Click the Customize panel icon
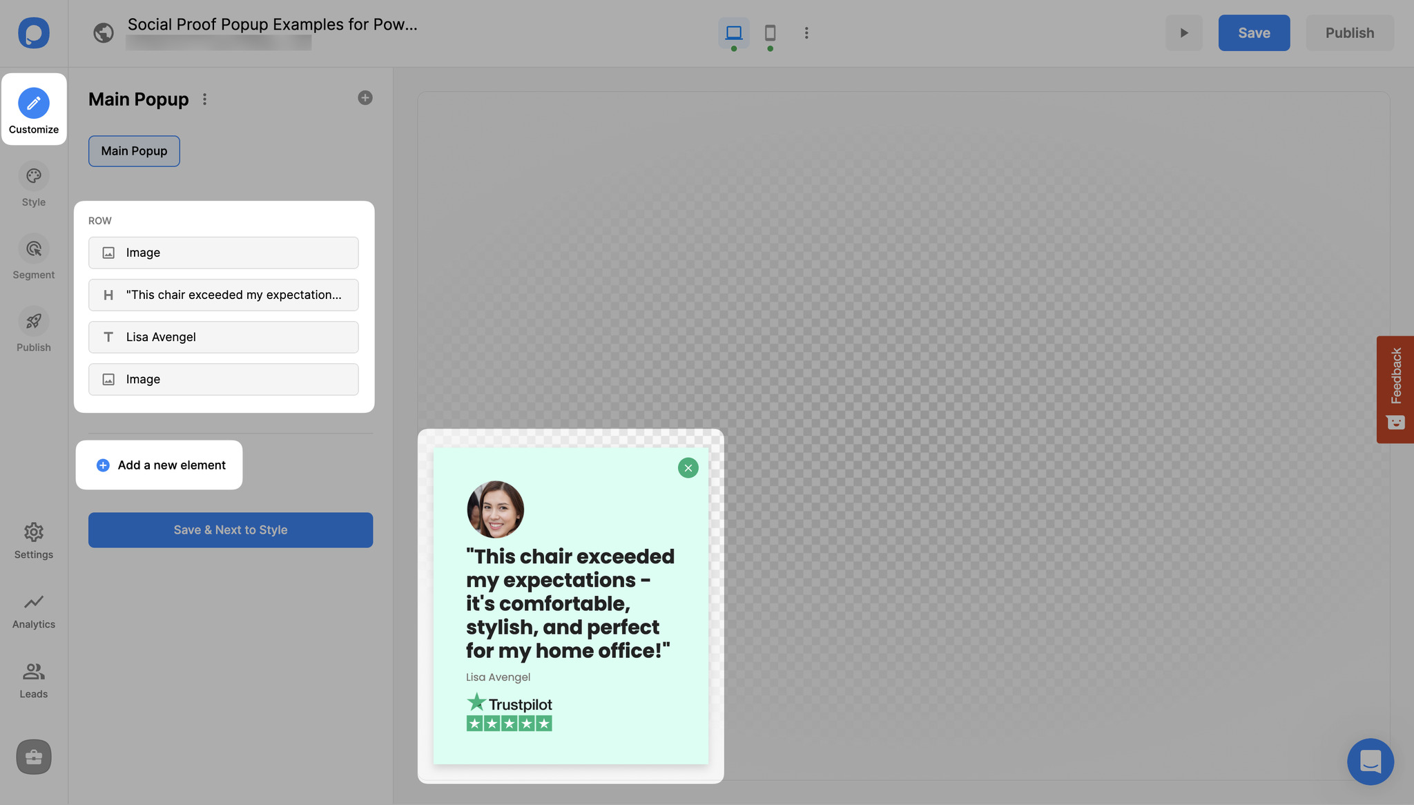 pos(33,102)
